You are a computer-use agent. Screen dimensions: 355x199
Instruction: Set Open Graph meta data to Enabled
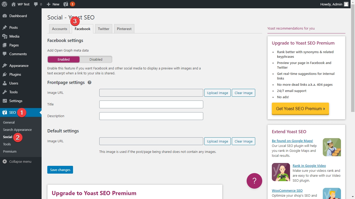pyautogui.click(x=64, y=59)
